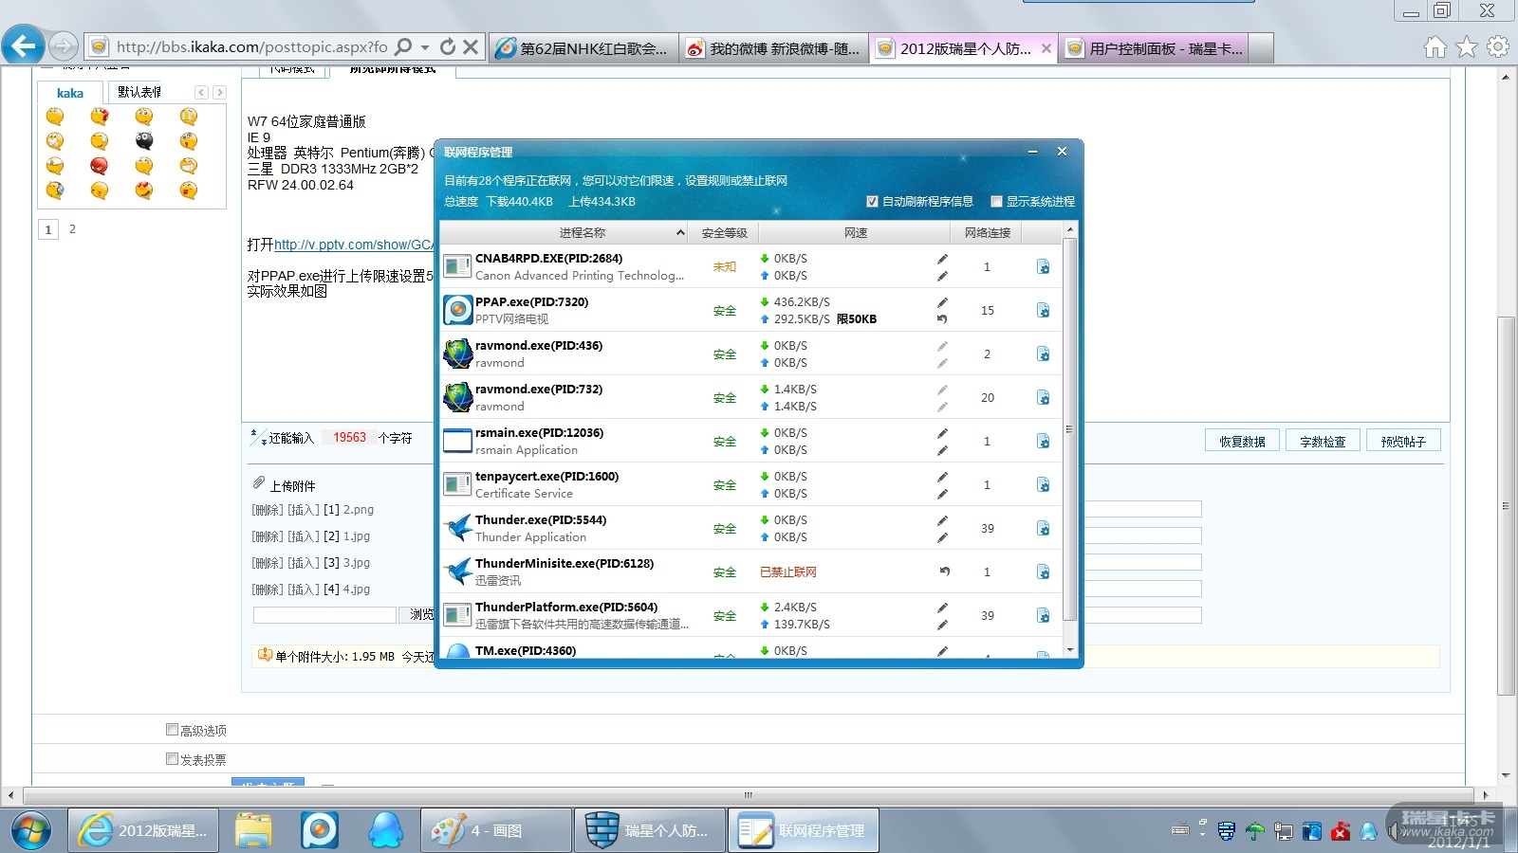Click the word count check button
This screenshot has height=853, width=1518.
1323,441
